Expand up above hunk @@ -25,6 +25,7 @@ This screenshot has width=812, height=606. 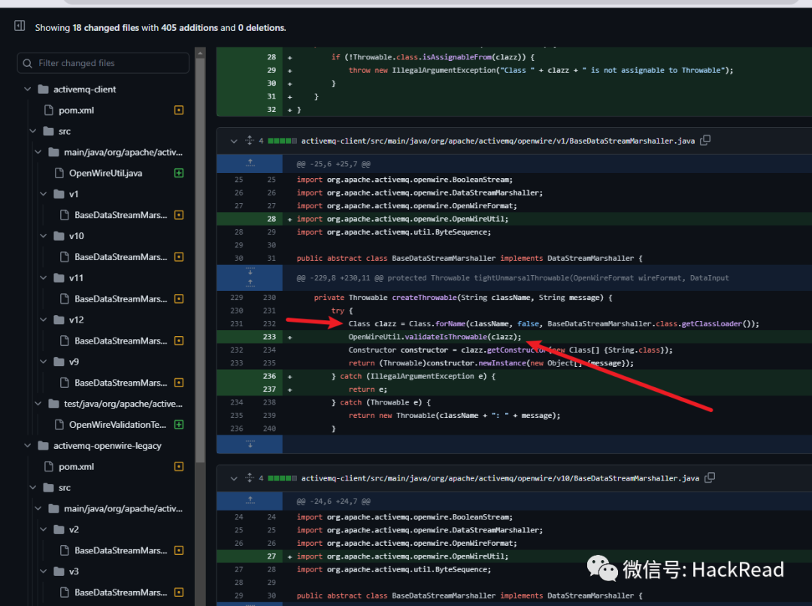pyautogui.click(x=250, y=164)
